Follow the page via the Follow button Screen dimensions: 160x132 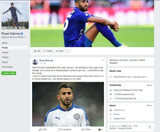pyautogui.click(x=48, y=51)
